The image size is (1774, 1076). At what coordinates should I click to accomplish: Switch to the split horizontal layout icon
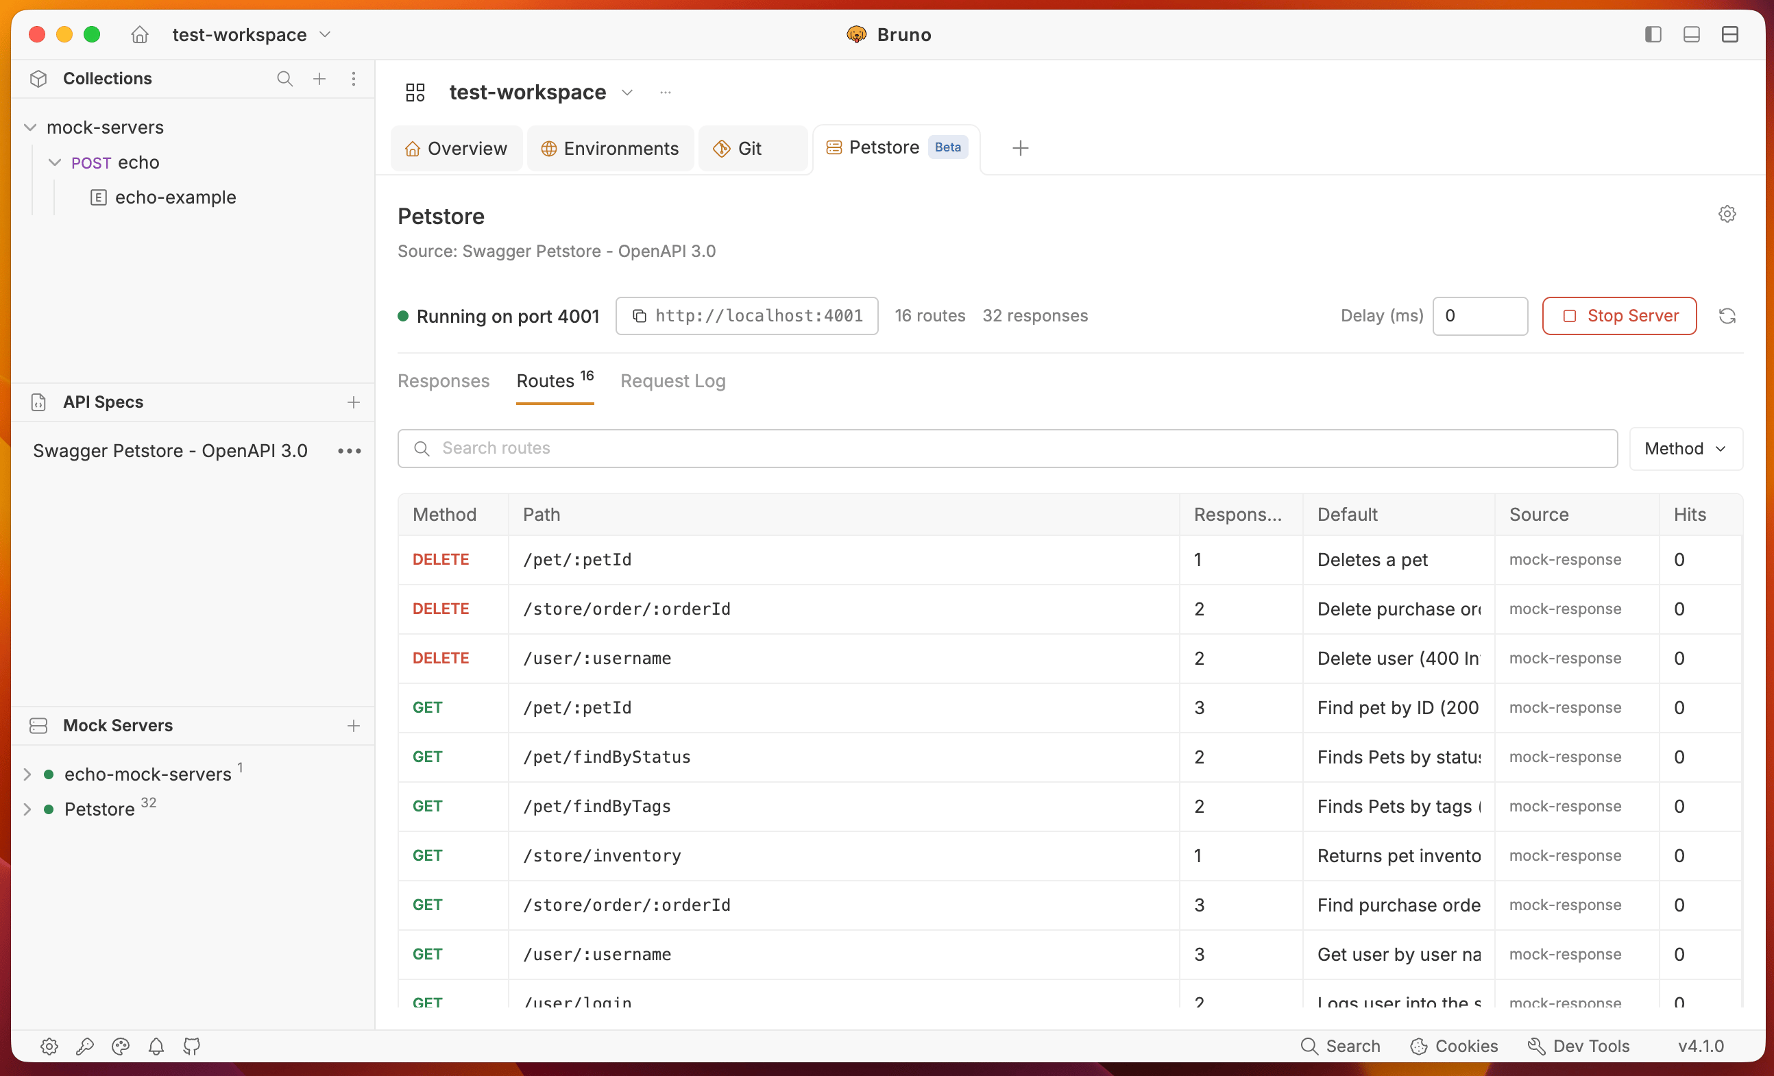pyautogui.click(x=1729, y=34)
